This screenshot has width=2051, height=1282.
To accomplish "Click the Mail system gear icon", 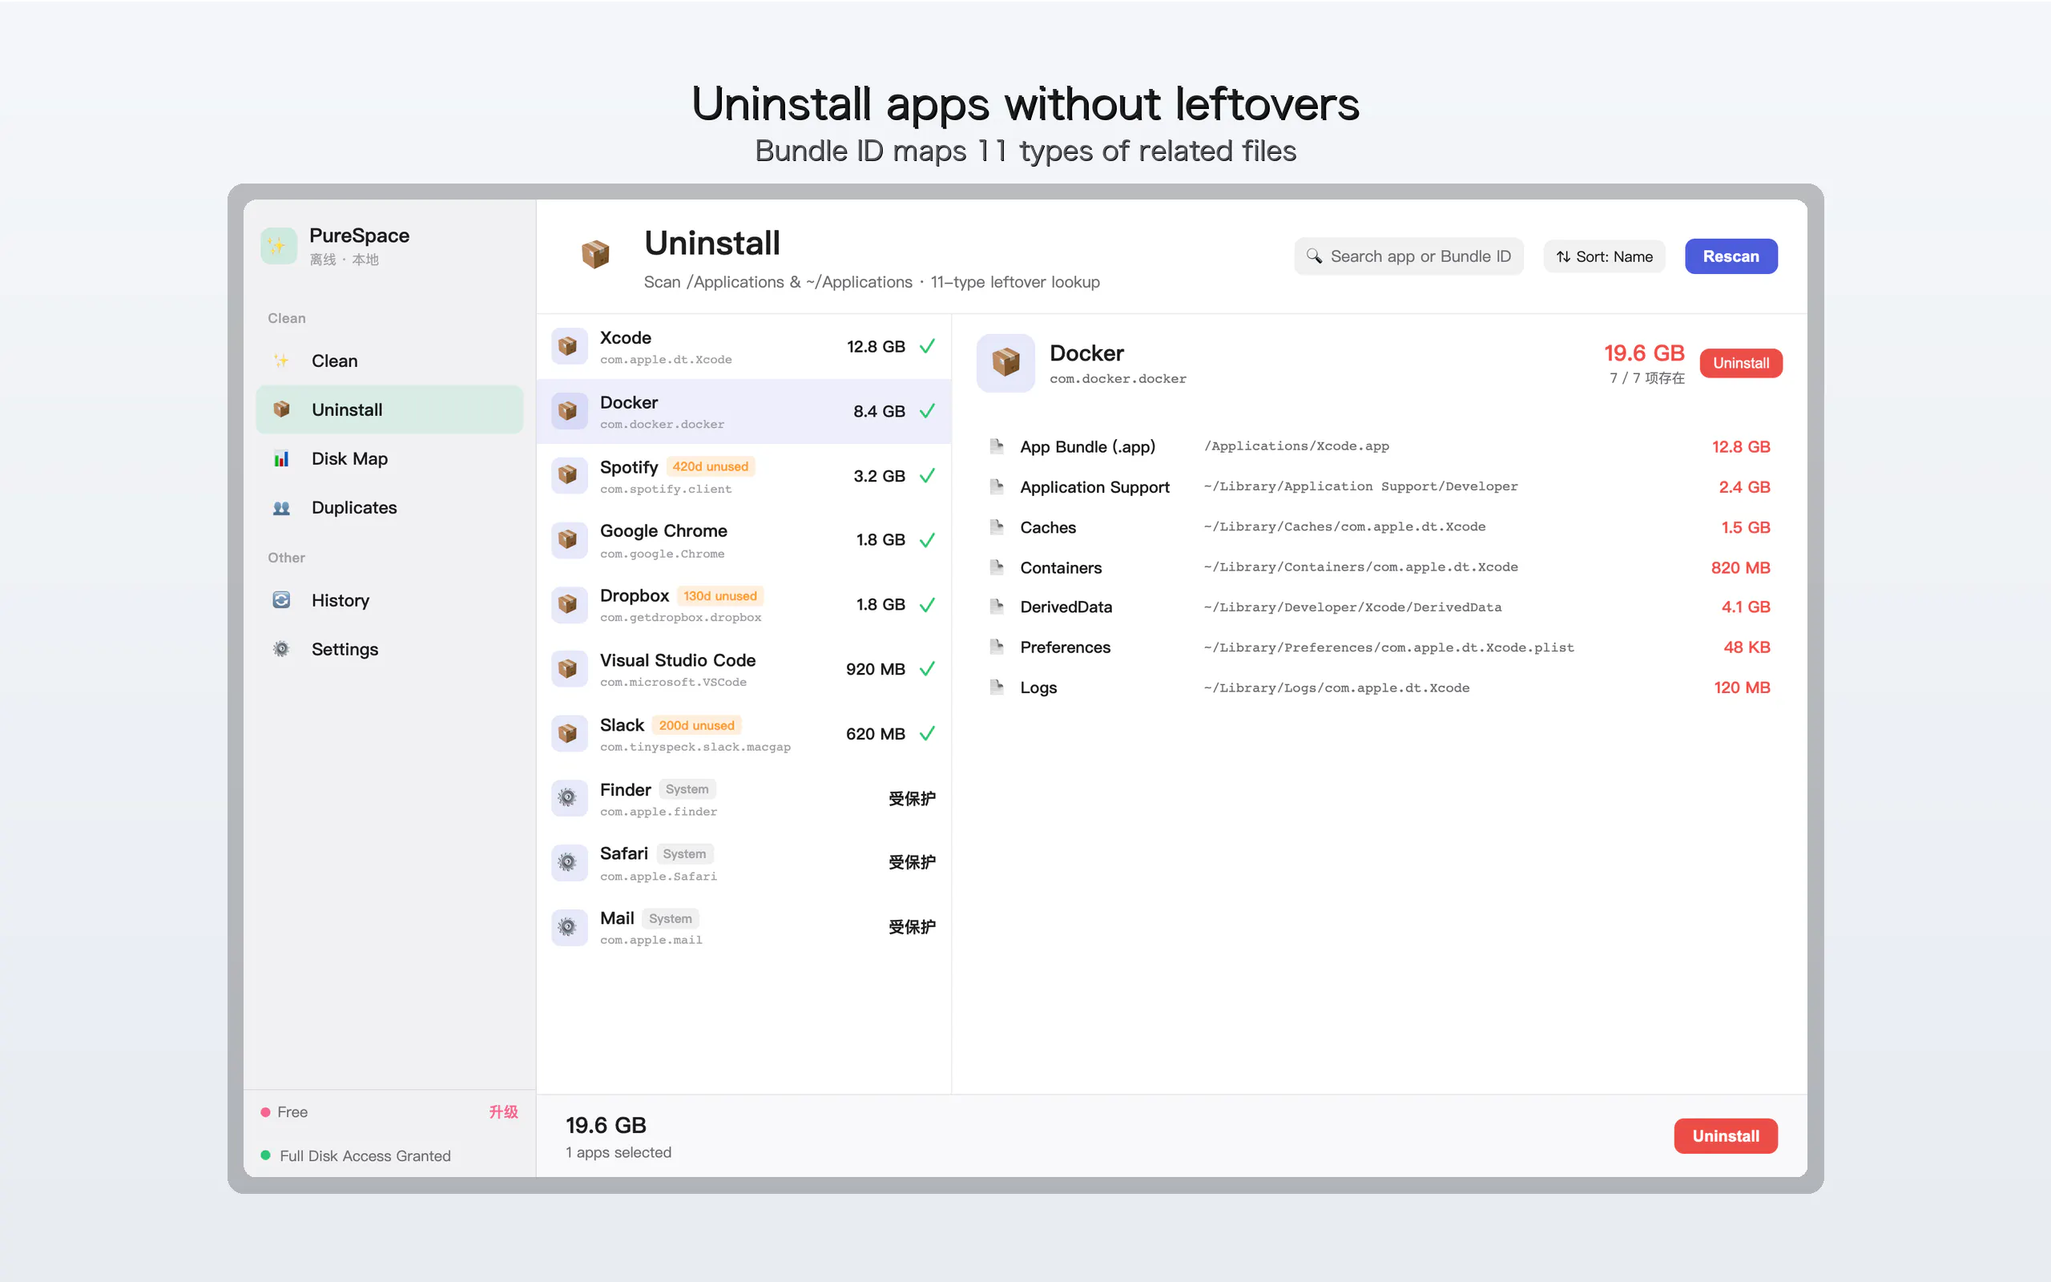I will click(569, 928).
